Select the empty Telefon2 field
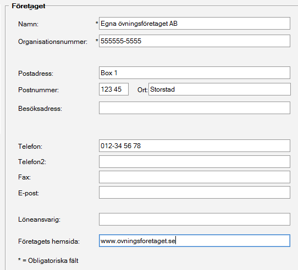 195,162
